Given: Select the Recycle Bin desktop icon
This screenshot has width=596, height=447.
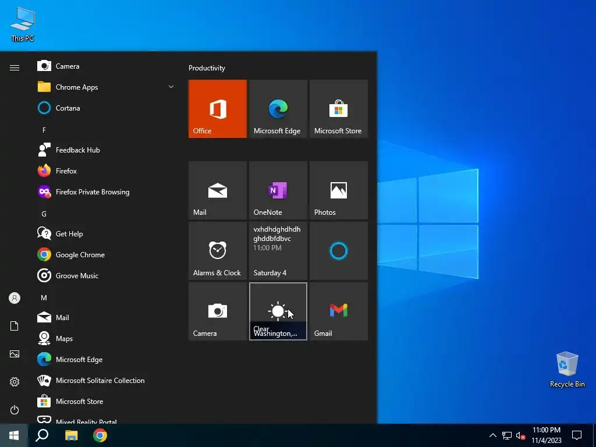Looking at the screenshot, I should coord(567,370).
